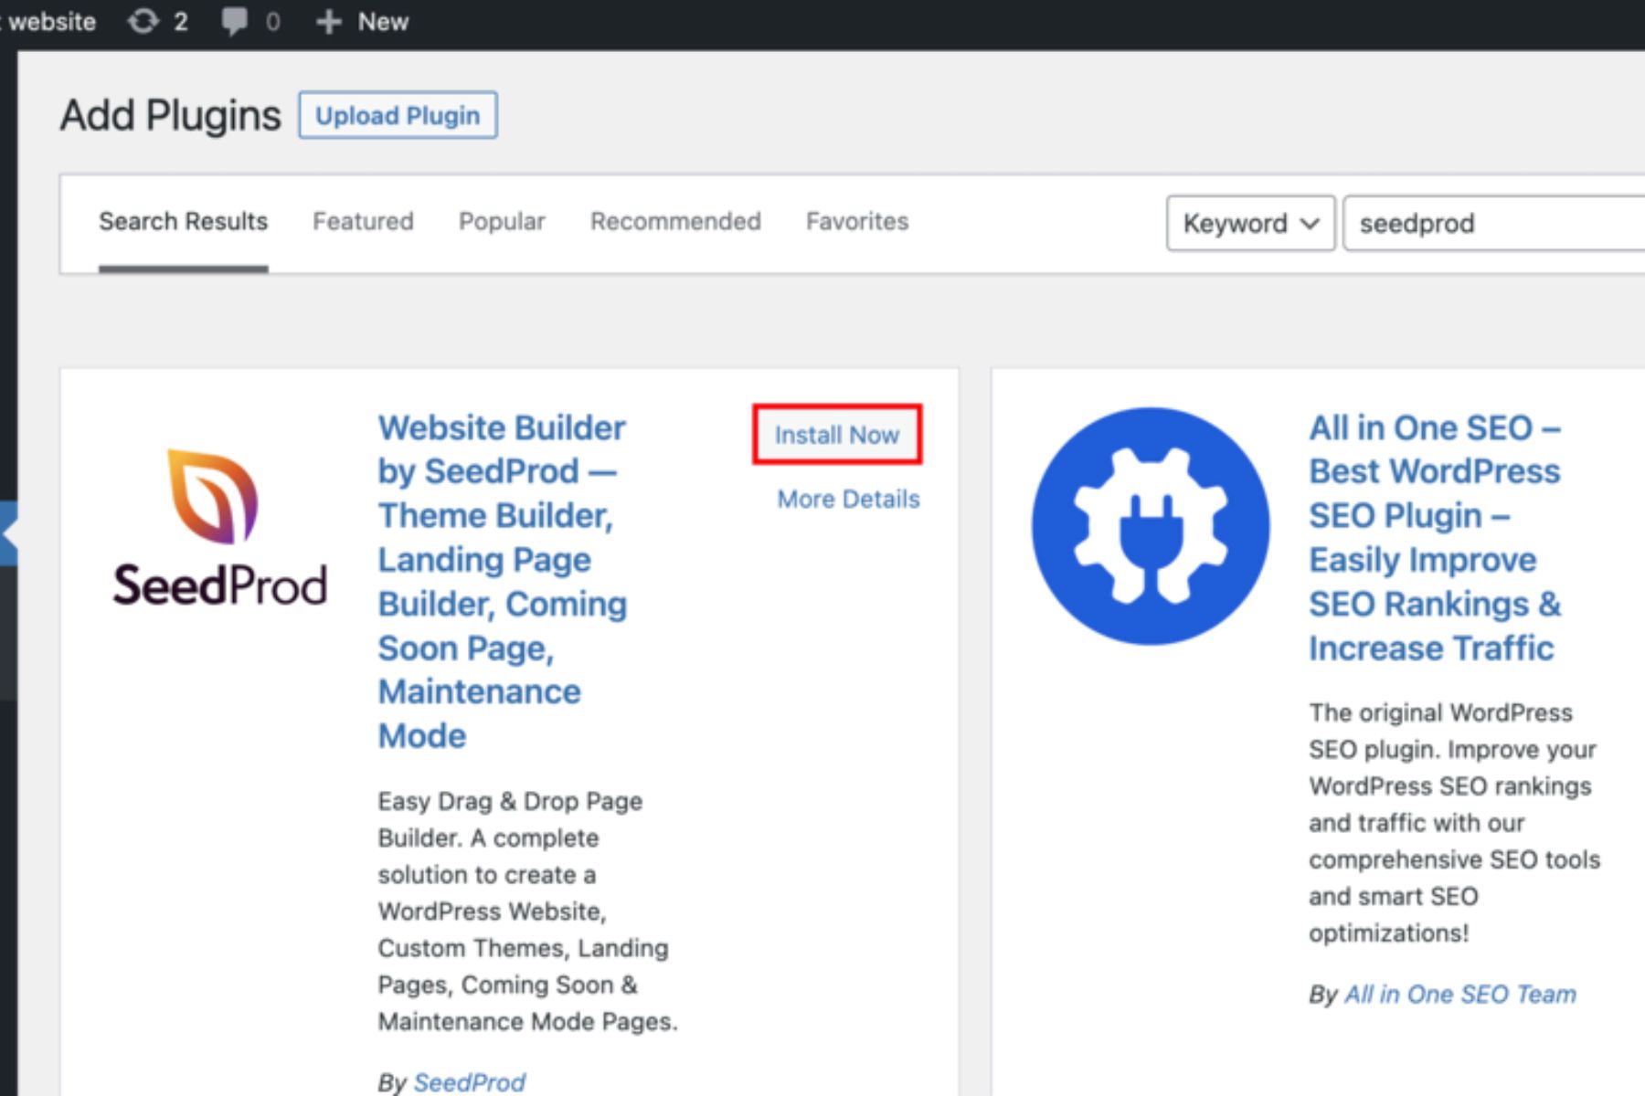
Task: Click the Upload Plugin button
Action: [398, 115]
